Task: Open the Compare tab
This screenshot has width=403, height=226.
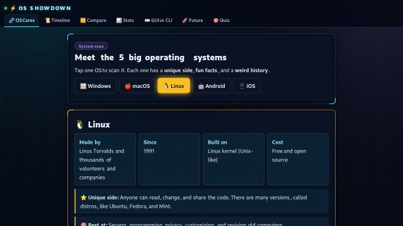Action: coord(93,20)
